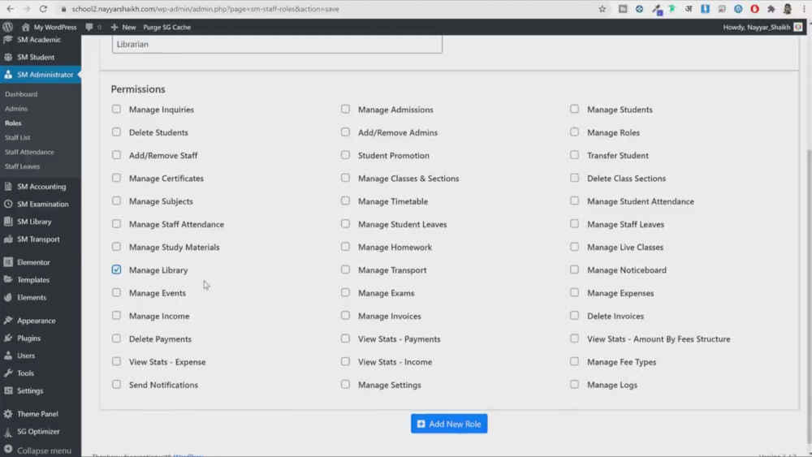
Task: Enable the Manage Admissions permission checkbox
Action: (x=346, y=109)
